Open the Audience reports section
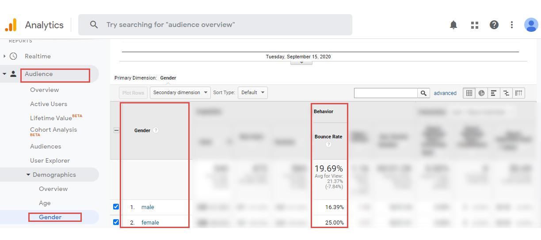The image size is (541, 240). (38, 74)
